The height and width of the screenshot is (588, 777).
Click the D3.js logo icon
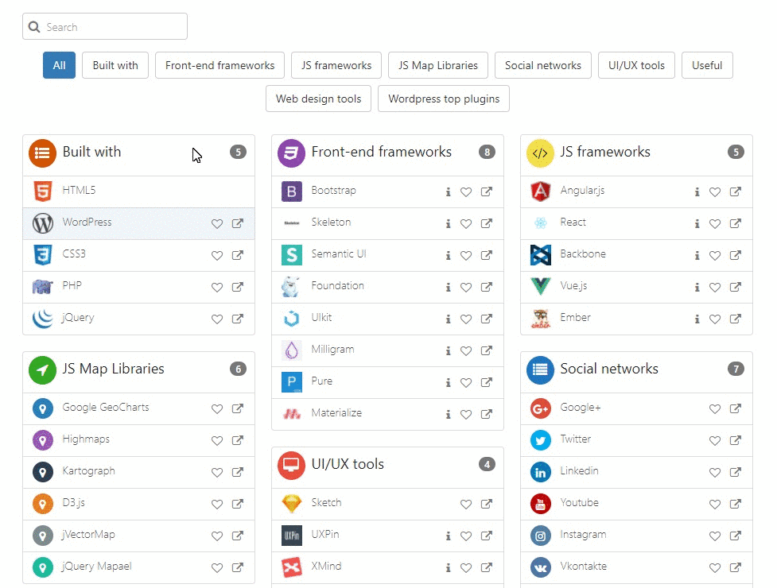click(x=42, y=503)
